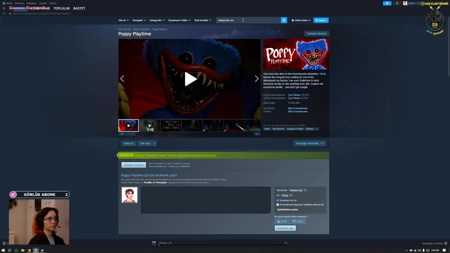Screen dimensions: 450x253
Task: Click the Steam back navigation arrow
Action: [x=4, y=8]
